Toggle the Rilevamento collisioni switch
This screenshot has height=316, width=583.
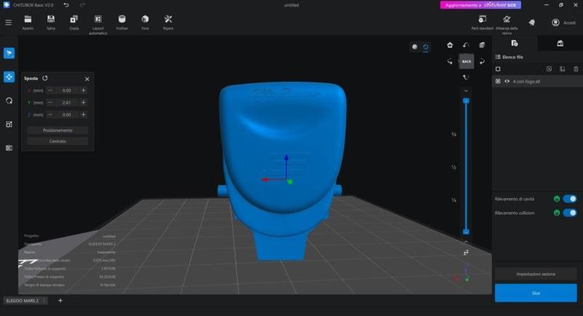(x=570, y=213)
